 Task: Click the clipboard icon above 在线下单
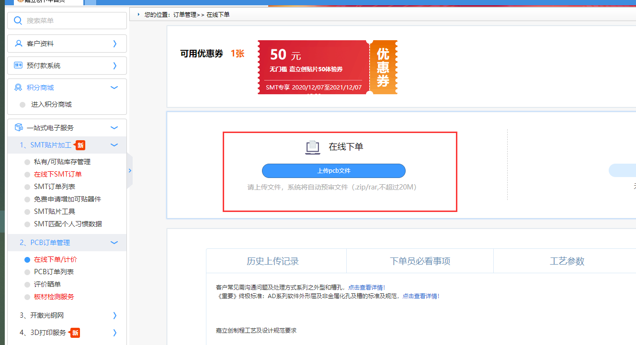point(312,147)
